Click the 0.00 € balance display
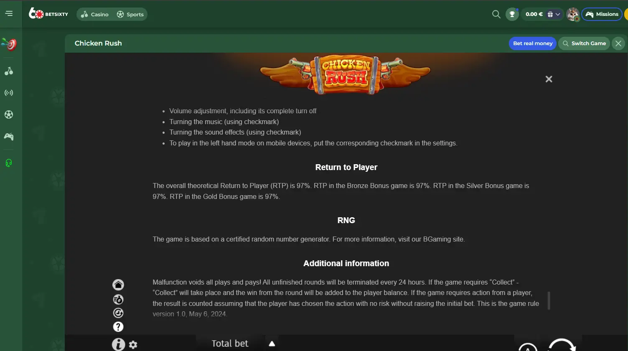This screenshot has width=628, height=351. coord(534,14)
